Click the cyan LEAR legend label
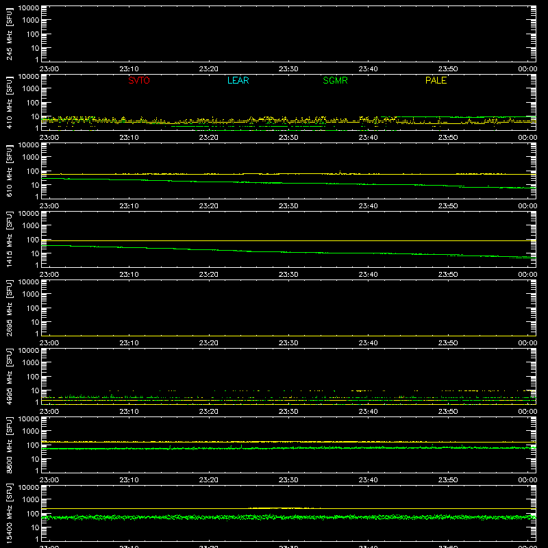548x548 pixels. coord(238,80)
